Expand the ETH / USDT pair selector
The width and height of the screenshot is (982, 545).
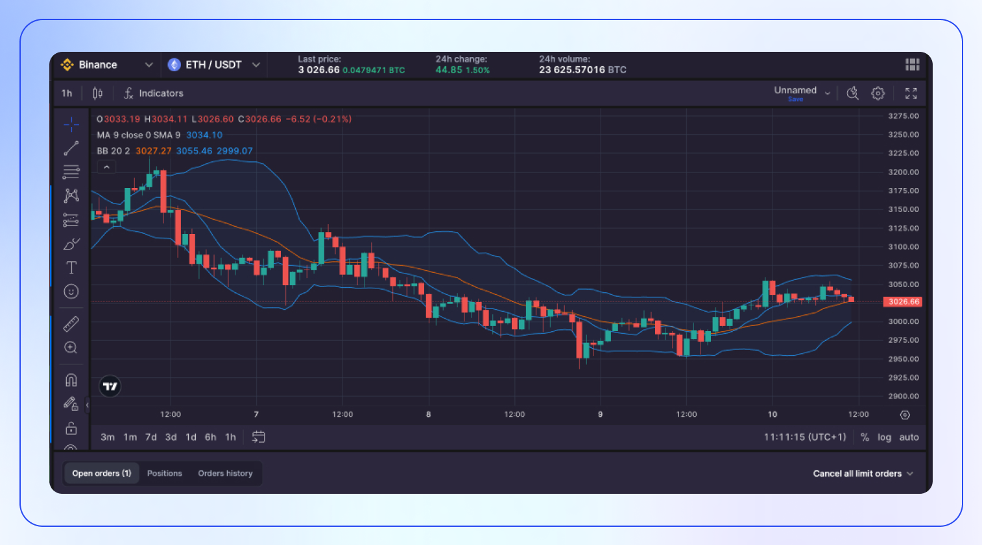click(x=214, y=65)
